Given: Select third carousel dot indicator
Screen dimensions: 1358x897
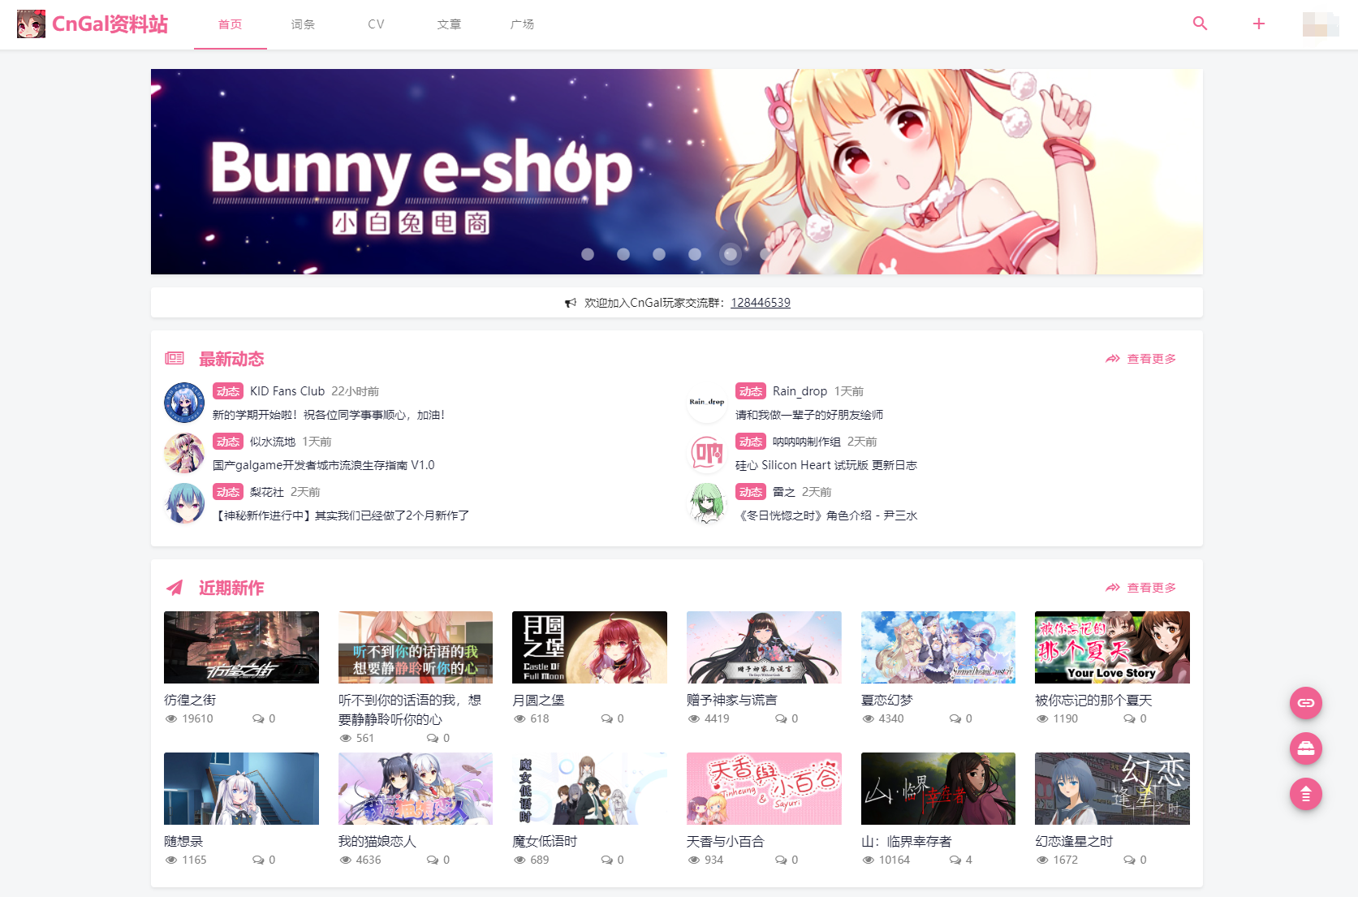Looking at the screenshot, I should [x=659, y=254].
